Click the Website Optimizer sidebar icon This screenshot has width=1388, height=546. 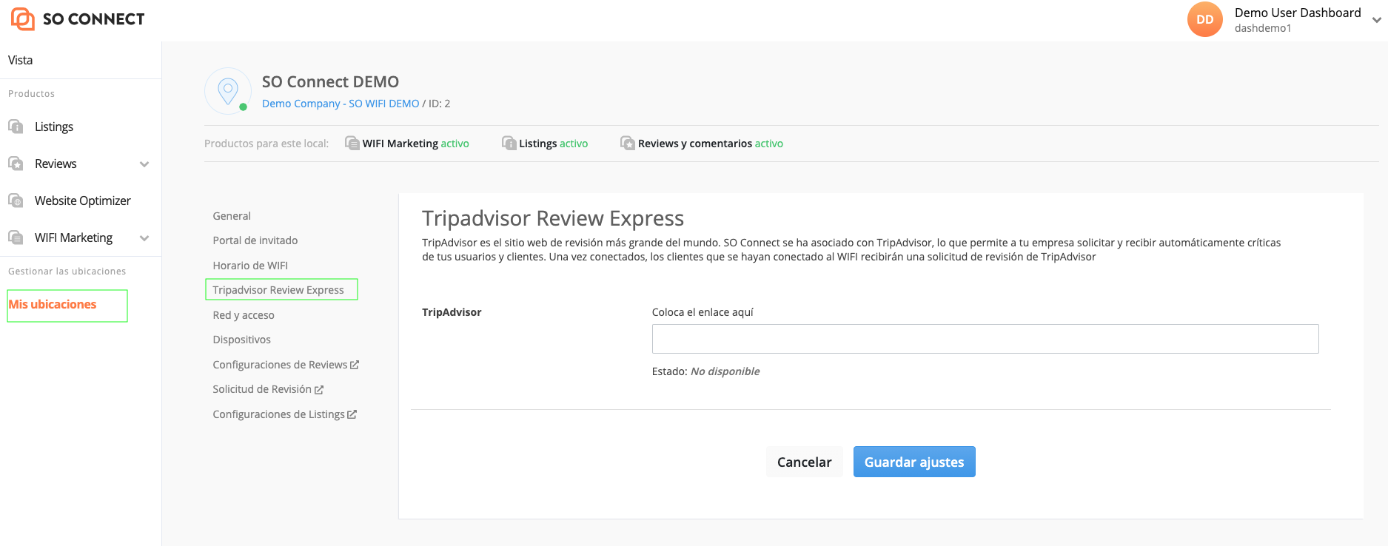tap(16, 200)
